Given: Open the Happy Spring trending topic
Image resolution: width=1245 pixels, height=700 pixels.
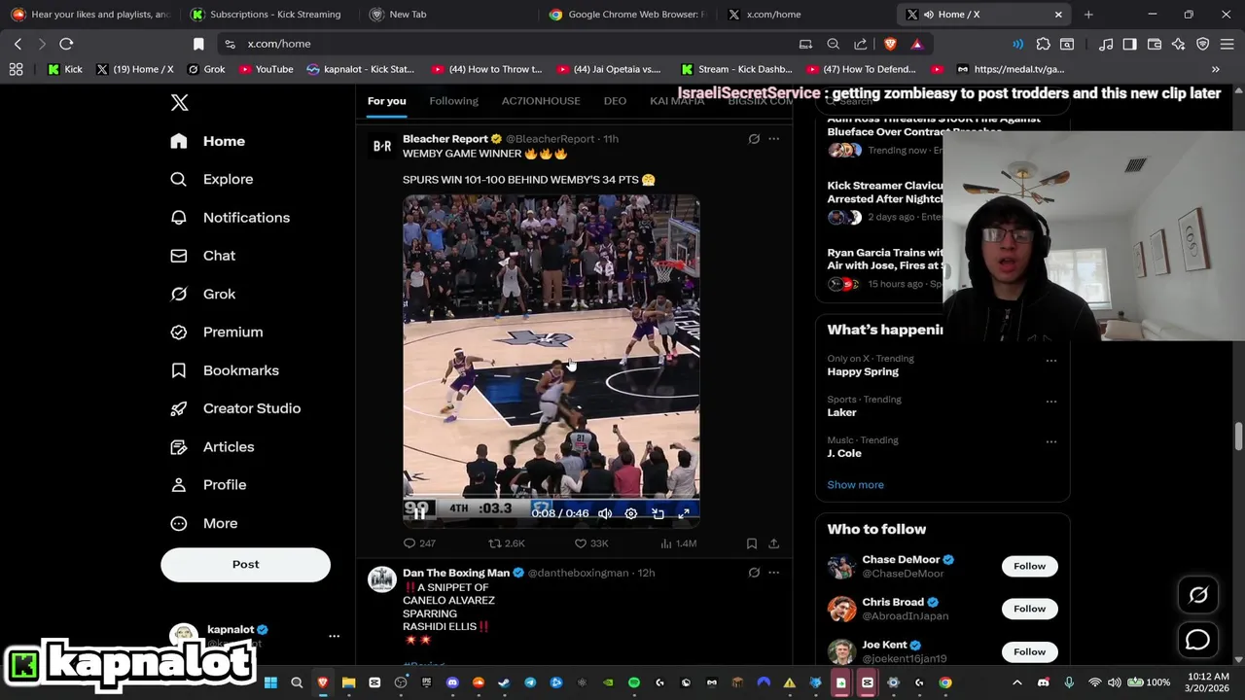Looking at the screenshot, I should [x=863, y=371].
